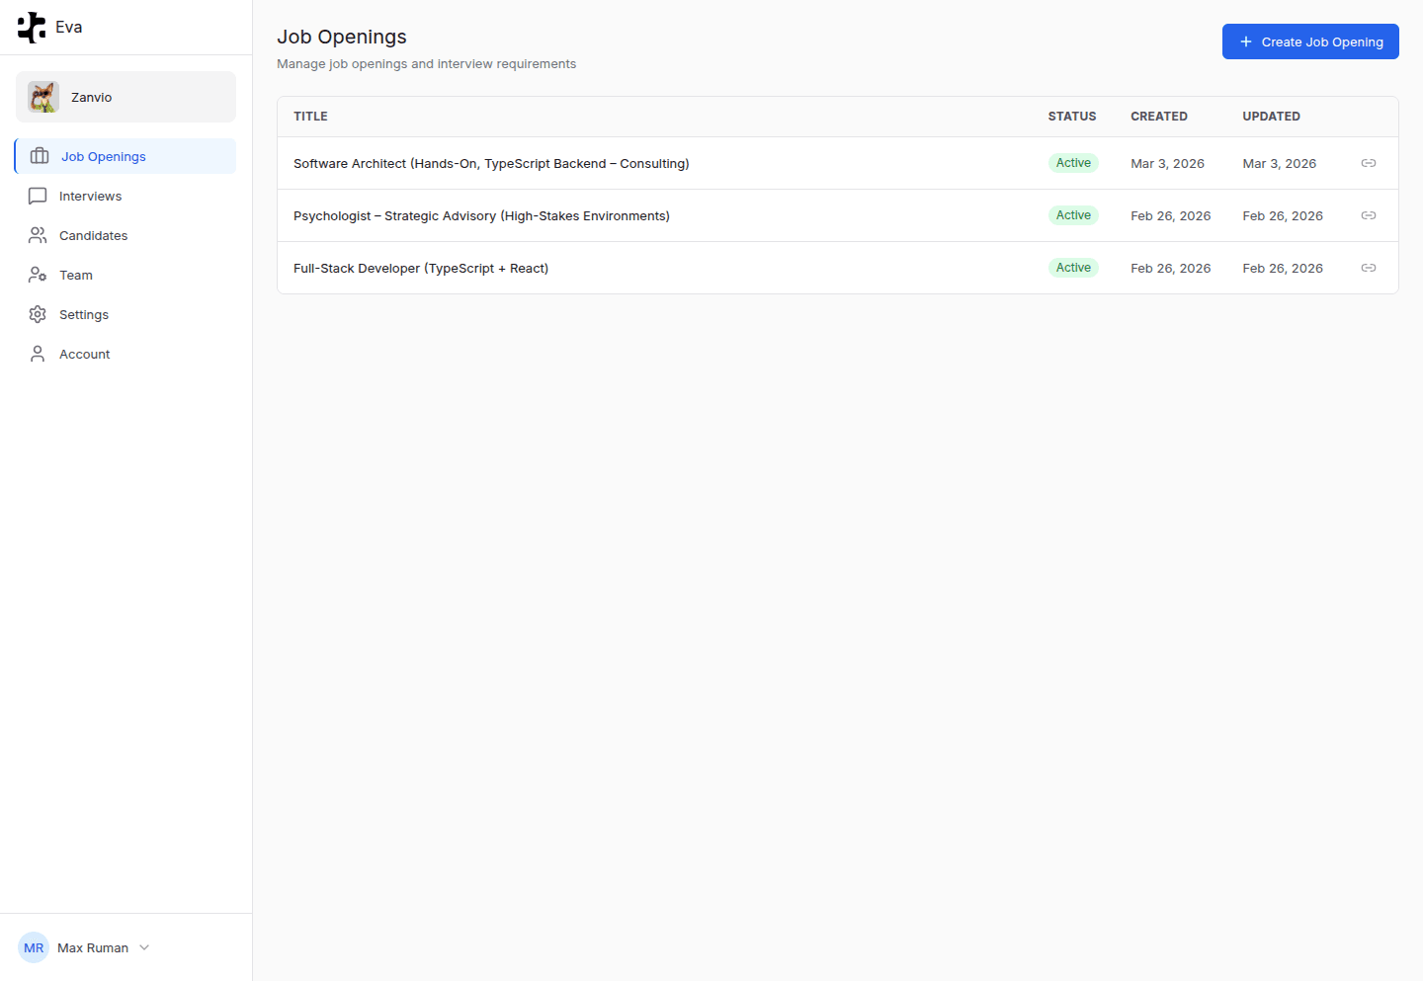The image size is (1423, 981).
Task: Click the UPDATED column header
Action: pos(1271,117)
